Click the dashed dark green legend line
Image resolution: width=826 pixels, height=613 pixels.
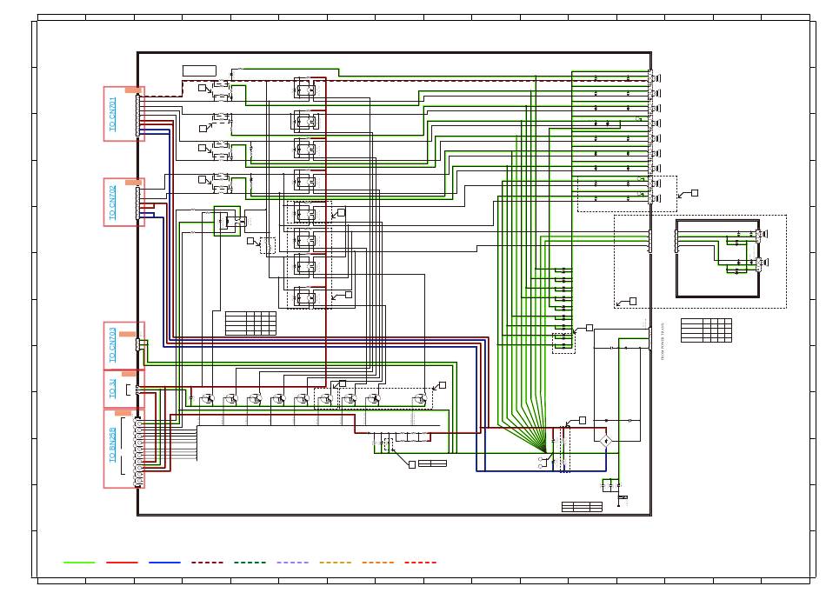[x=250, y=563]
